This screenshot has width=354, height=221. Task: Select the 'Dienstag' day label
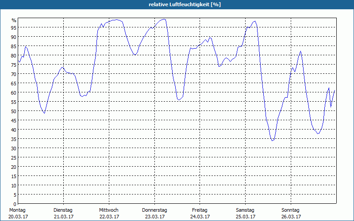click(x=63, y=210)
